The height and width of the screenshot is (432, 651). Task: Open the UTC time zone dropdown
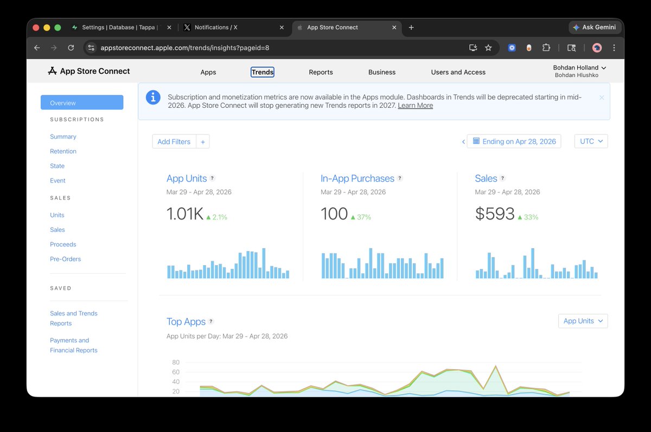pyautogui.click(x=591, y=141)
